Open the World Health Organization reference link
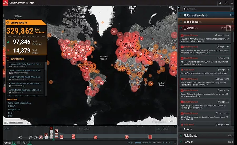 point(19,103)
